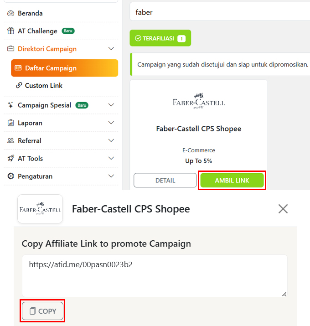Click the Laporan chart icon
This screenshot has width=310, height=326.
tap(10, 123)
